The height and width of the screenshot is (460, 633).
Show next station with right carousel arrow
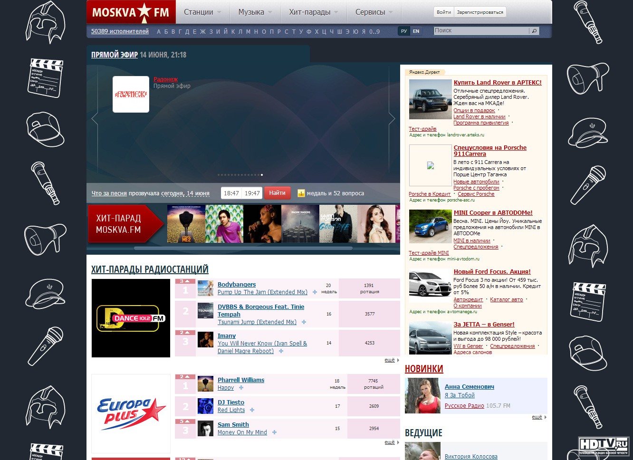coord(392,119)
